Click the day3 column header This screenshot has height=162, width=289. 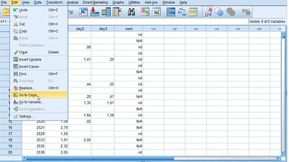[103, 29]
